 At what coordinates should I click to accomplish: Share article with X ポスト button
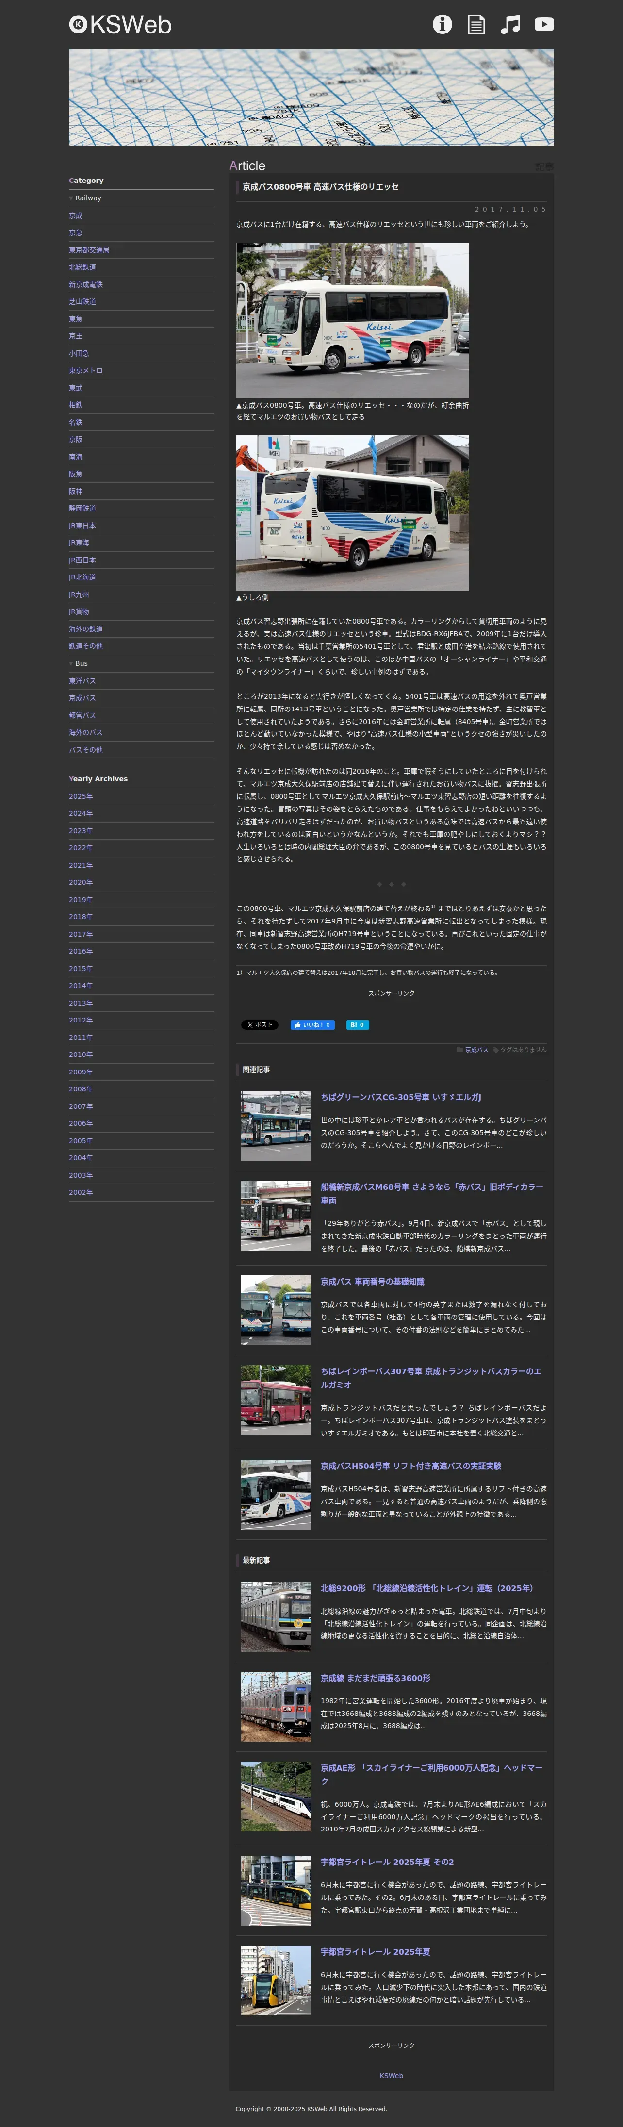tap(259, 1025)
